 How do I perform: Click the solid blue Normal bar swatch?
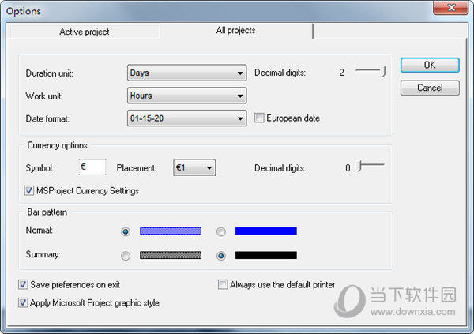266,231
